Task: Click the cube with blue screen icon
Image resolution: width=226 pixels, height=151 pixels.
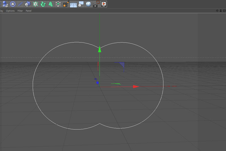Action: click(x=81, y=4)
